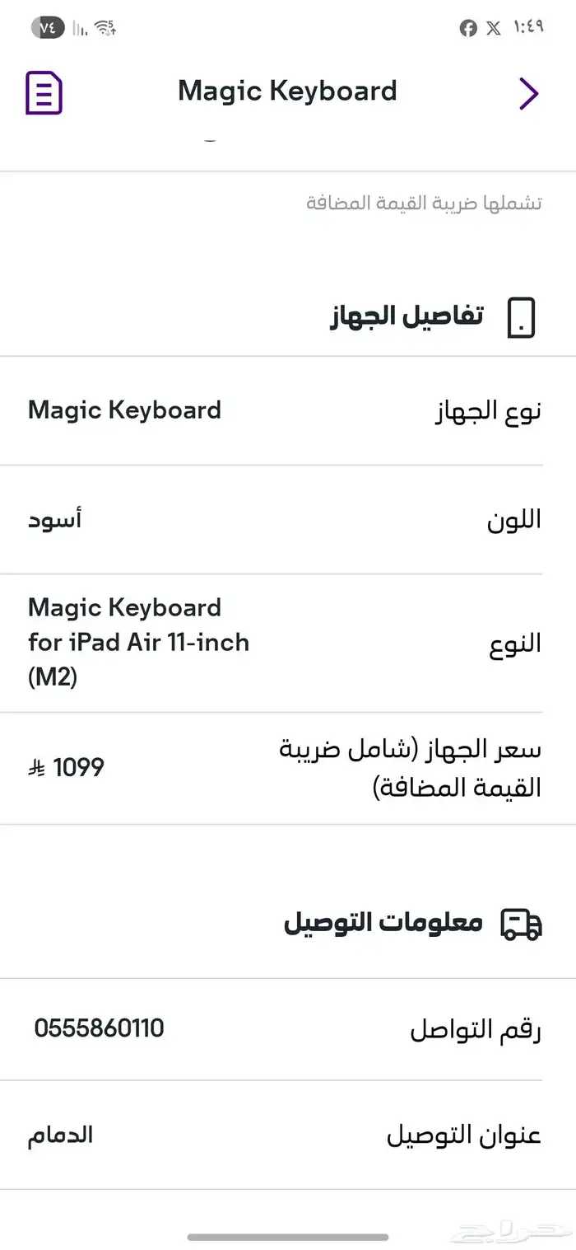This screenshot has height=1250, width=576.
Task: Tap the delivery truck icon
Action: pyautogui.click(x=522, y=924)
